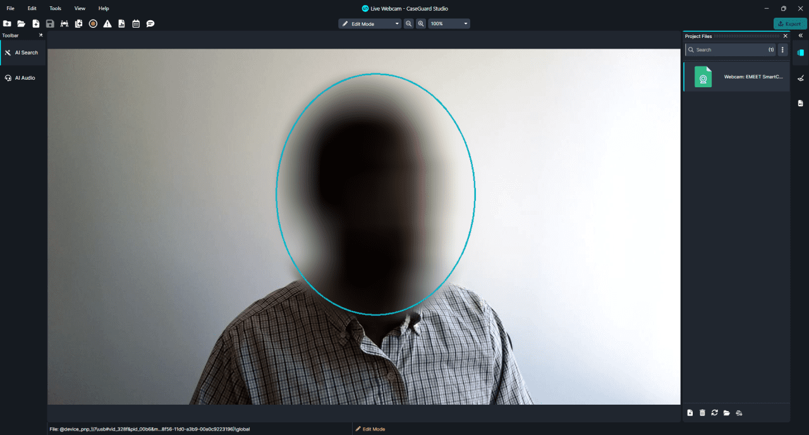Image resolution: width=809 pixels, height=435 pixels.
Task: Open the three-dot options menu beside Search
Action: (x=782, y=49)
